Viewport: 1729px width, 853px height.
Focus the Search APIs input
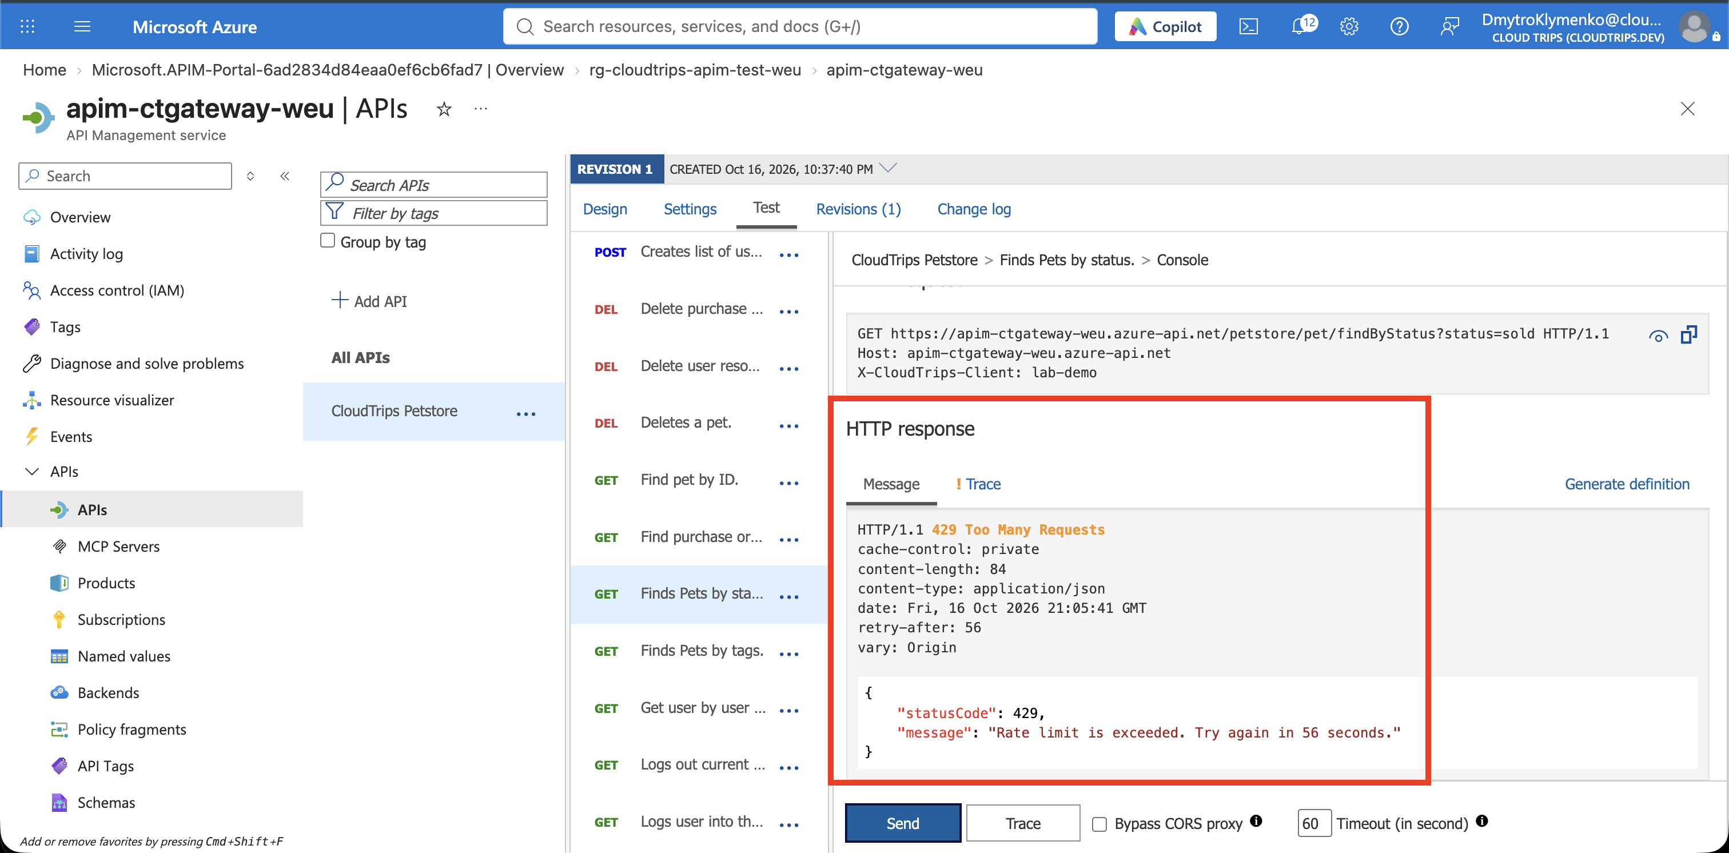click(433, 185)
